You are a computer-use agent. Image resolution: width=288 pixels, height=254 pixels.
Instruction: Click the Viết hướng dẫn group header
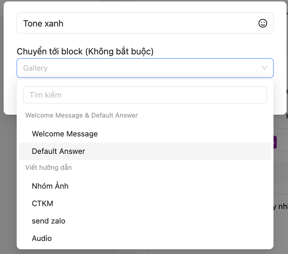click(x=49, y=168)
